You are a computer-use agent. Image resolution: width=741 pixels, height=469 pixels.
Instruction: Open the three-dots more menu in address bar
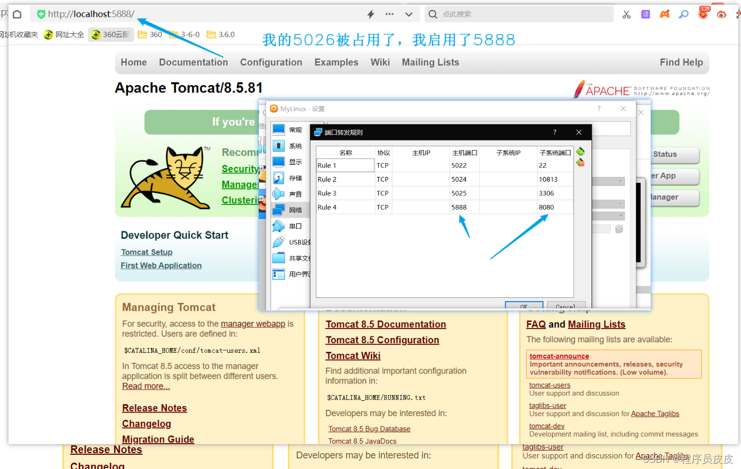[389, 14]
